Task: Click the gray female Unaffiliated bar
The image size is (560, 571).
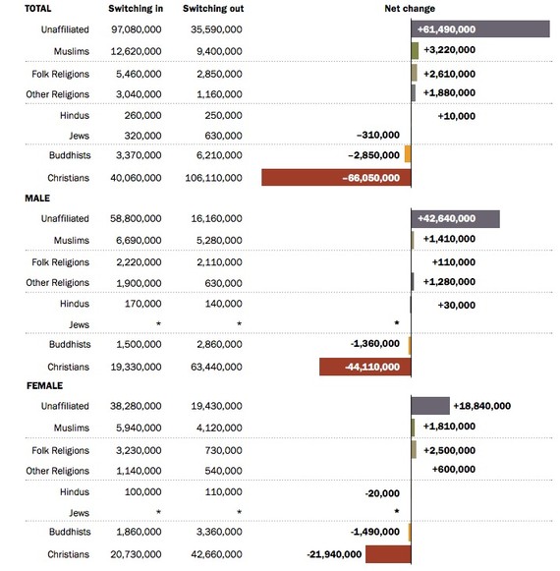Action: click(430, 406)
